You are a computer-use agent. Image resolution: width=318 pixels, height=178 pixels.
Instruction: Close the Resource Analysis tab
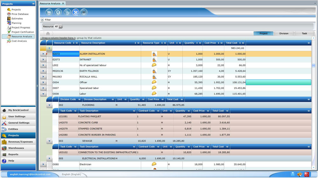pyautogui.click(x=63, y=3)
